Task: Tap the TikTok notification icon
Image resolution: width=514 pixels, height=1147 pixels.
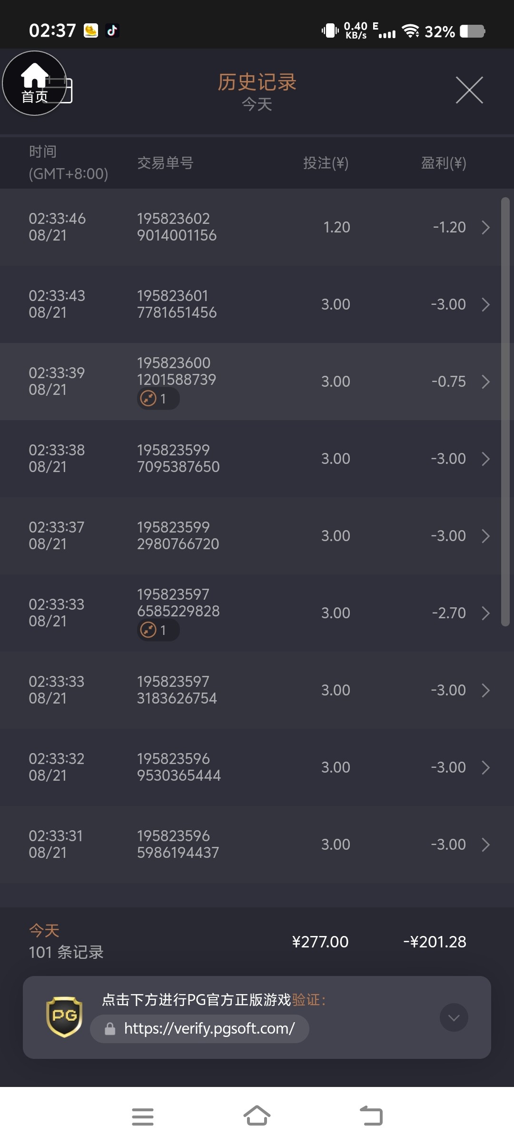Action: (x=112, y=31)
